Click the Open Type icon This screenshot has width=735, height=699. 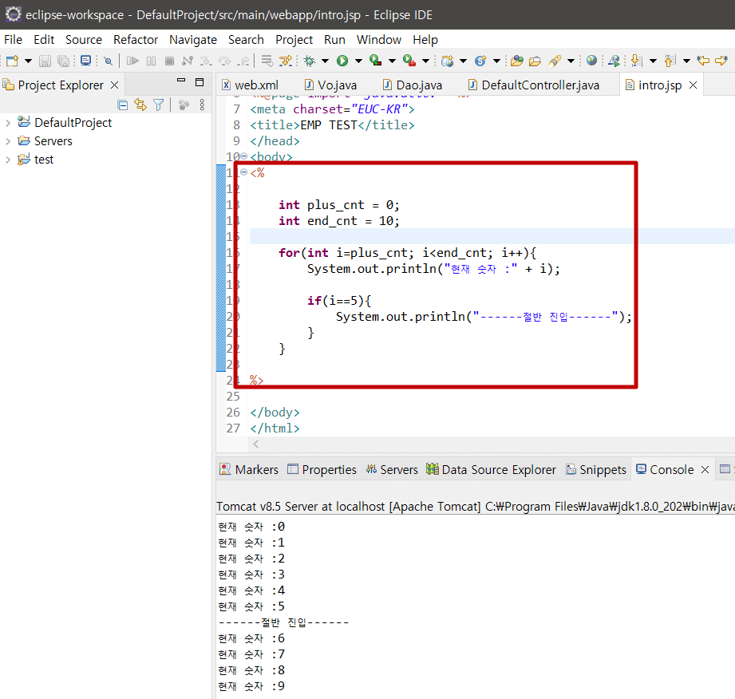pyautogui.click(x=517, y=61)
